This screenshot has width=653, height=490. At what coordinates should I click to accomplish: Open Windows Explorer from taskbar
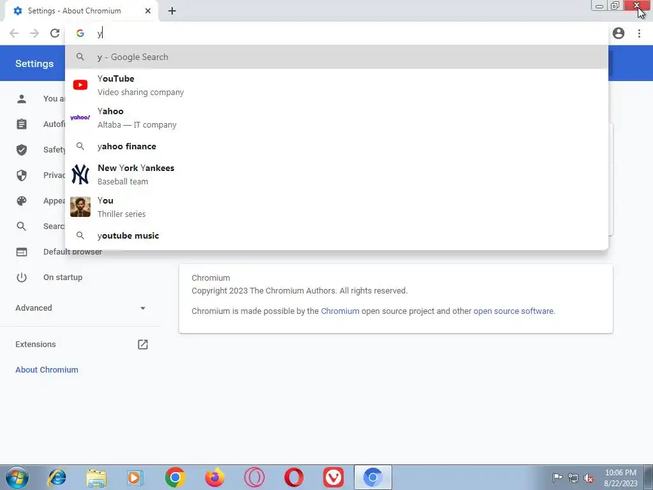(x=96, y=477)
